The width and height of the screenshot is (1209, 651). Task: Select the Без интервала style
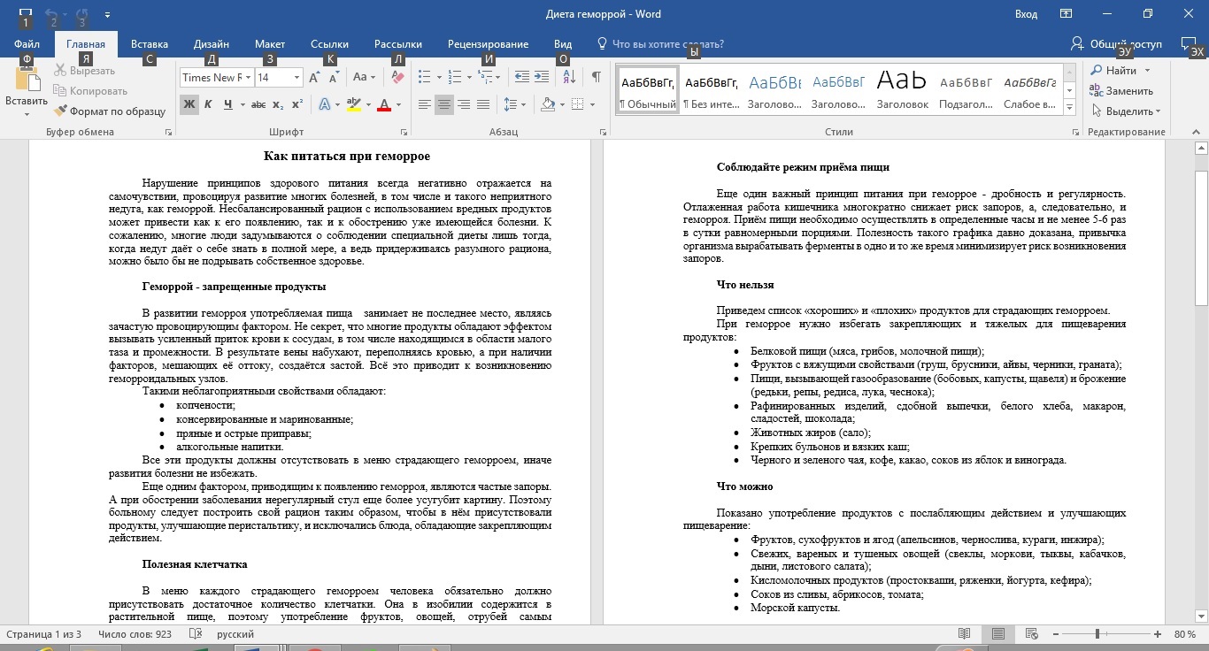tap(711, 91)
